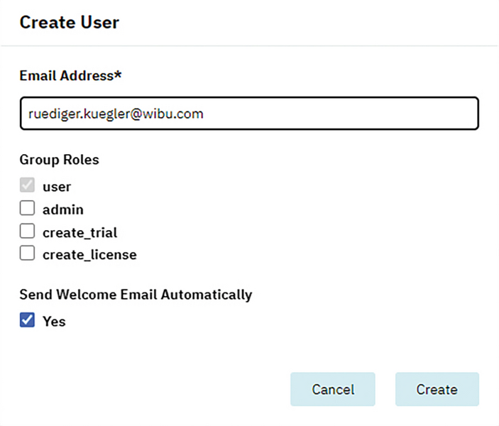Image resolution: width=499 pixels, height=426 pixels.
Task: Enable the create_trial checkbox
Action: pyautogui.click(x=27, y=231)
